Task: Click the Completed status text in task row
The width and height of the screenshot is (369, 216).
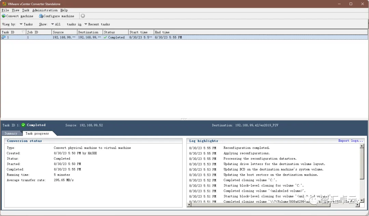Action: tap(116, 37)
